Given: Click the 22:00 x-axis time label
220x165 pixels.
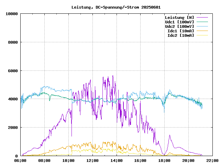Looking at the screenshot, I should coord(212,161).
